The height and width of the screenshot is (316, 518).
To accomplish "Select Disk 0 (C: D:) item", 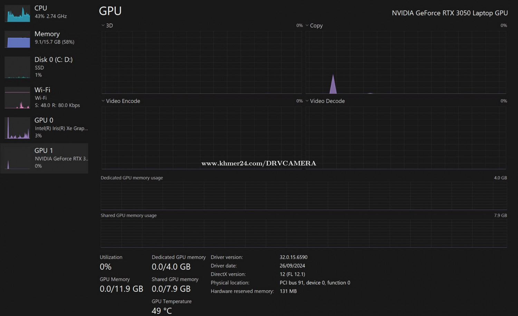I will pos(44,67).
